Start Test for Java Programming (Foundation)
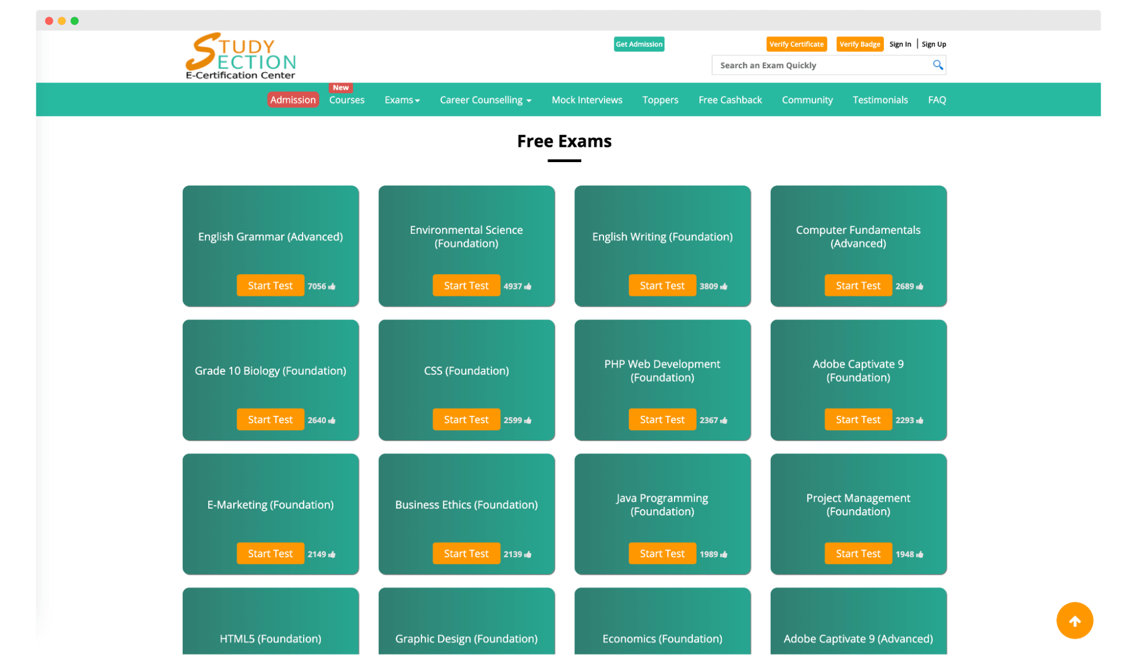 pyautogui.click(x=662, y=554)
